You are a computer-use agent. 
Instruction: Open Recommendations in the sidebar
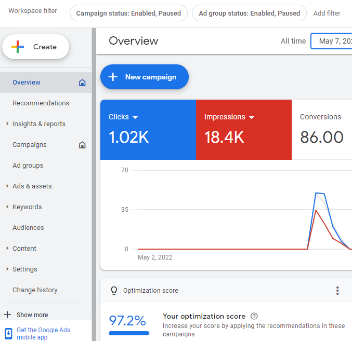pos(41,103)
